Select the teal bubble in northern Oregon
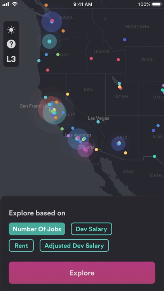Viewport: 164px width, 291px height. pyautogui.click(x=49, y=42)
